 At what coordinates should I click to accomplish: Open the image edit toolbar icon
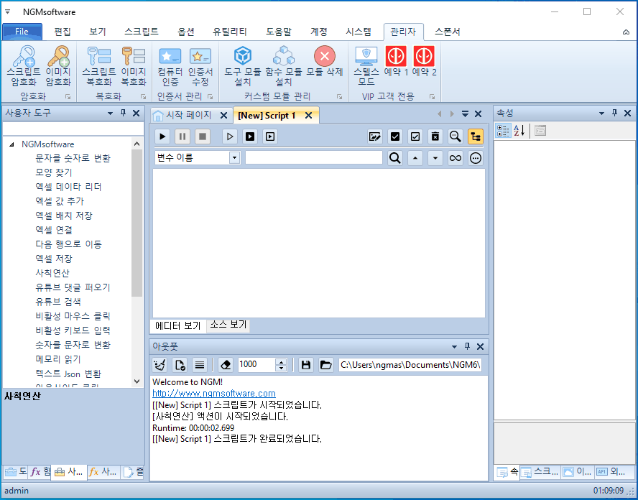coord(375,136)
